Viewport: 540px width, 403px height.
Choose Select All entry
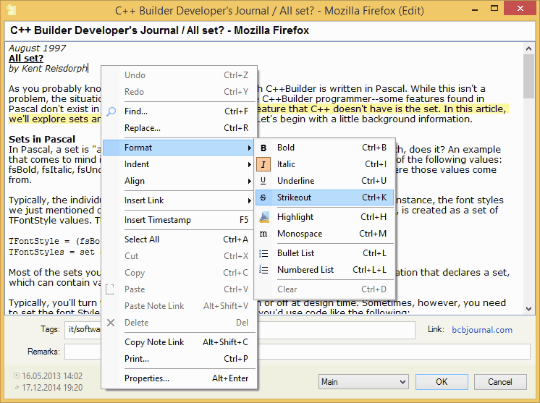pyautogui.click(x=180, y=239)
